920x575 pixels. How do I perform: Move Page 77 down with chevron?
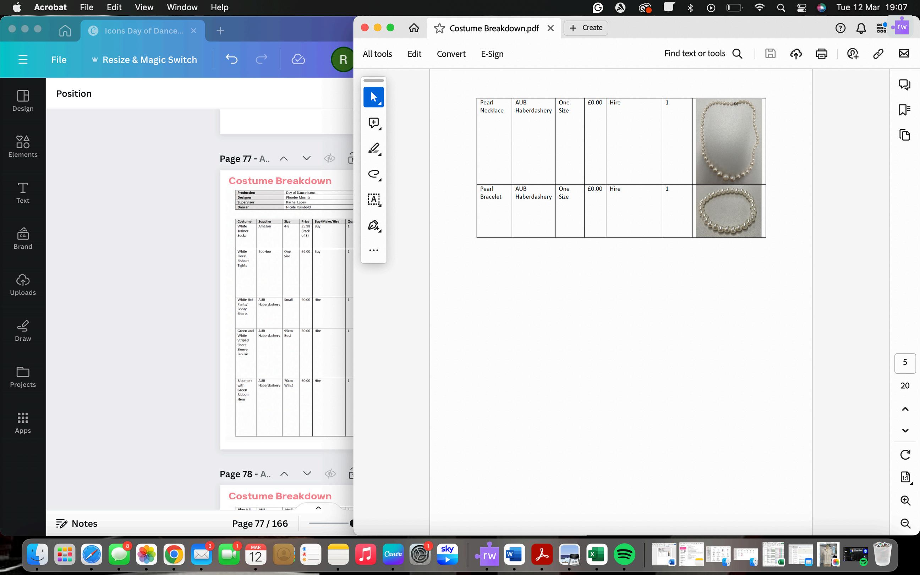tap(306, 158)
